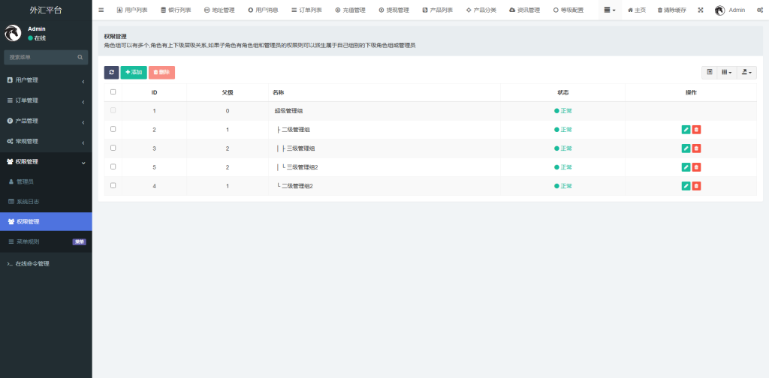Click 清除缓存 in top bar
The image size is (769, 378).
(671, 10)
